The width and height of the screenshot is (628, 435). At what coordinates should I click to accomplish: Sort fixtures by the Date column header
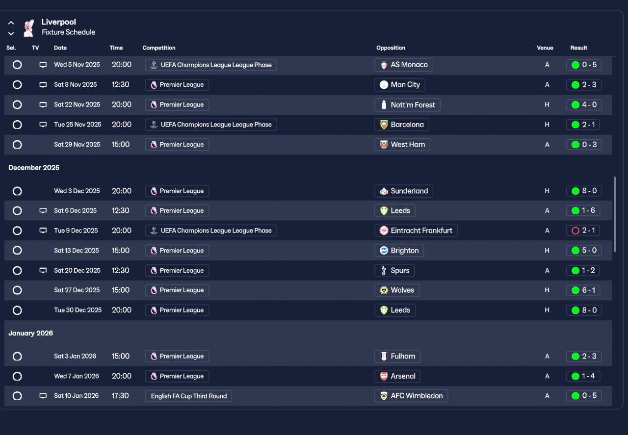(60, 48)
